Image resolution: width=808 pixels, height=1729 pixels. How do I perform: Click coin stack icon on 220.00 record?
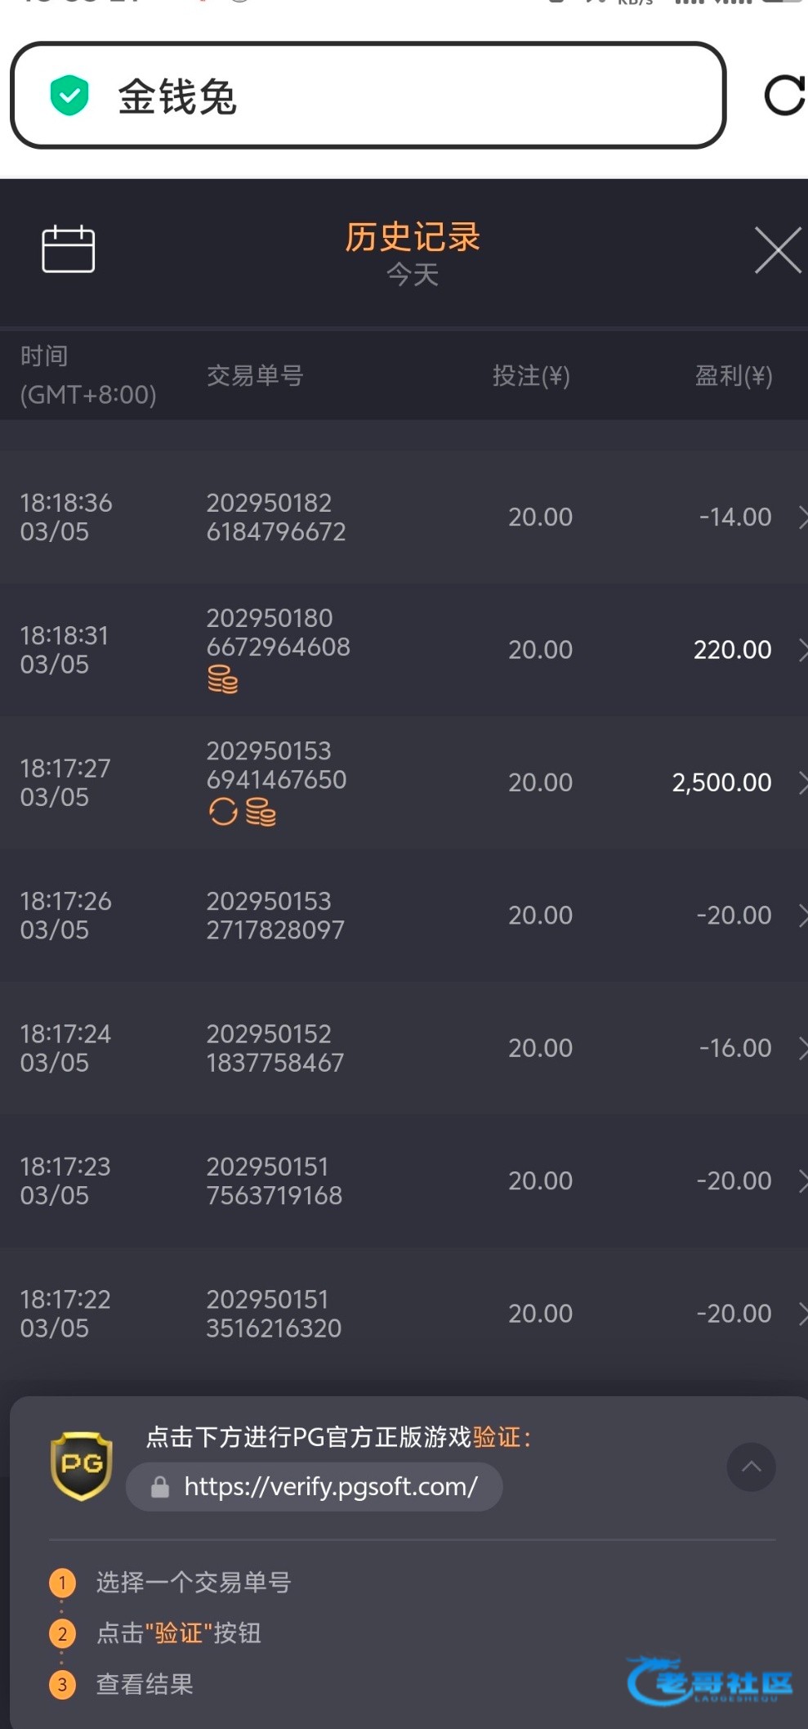222,679
